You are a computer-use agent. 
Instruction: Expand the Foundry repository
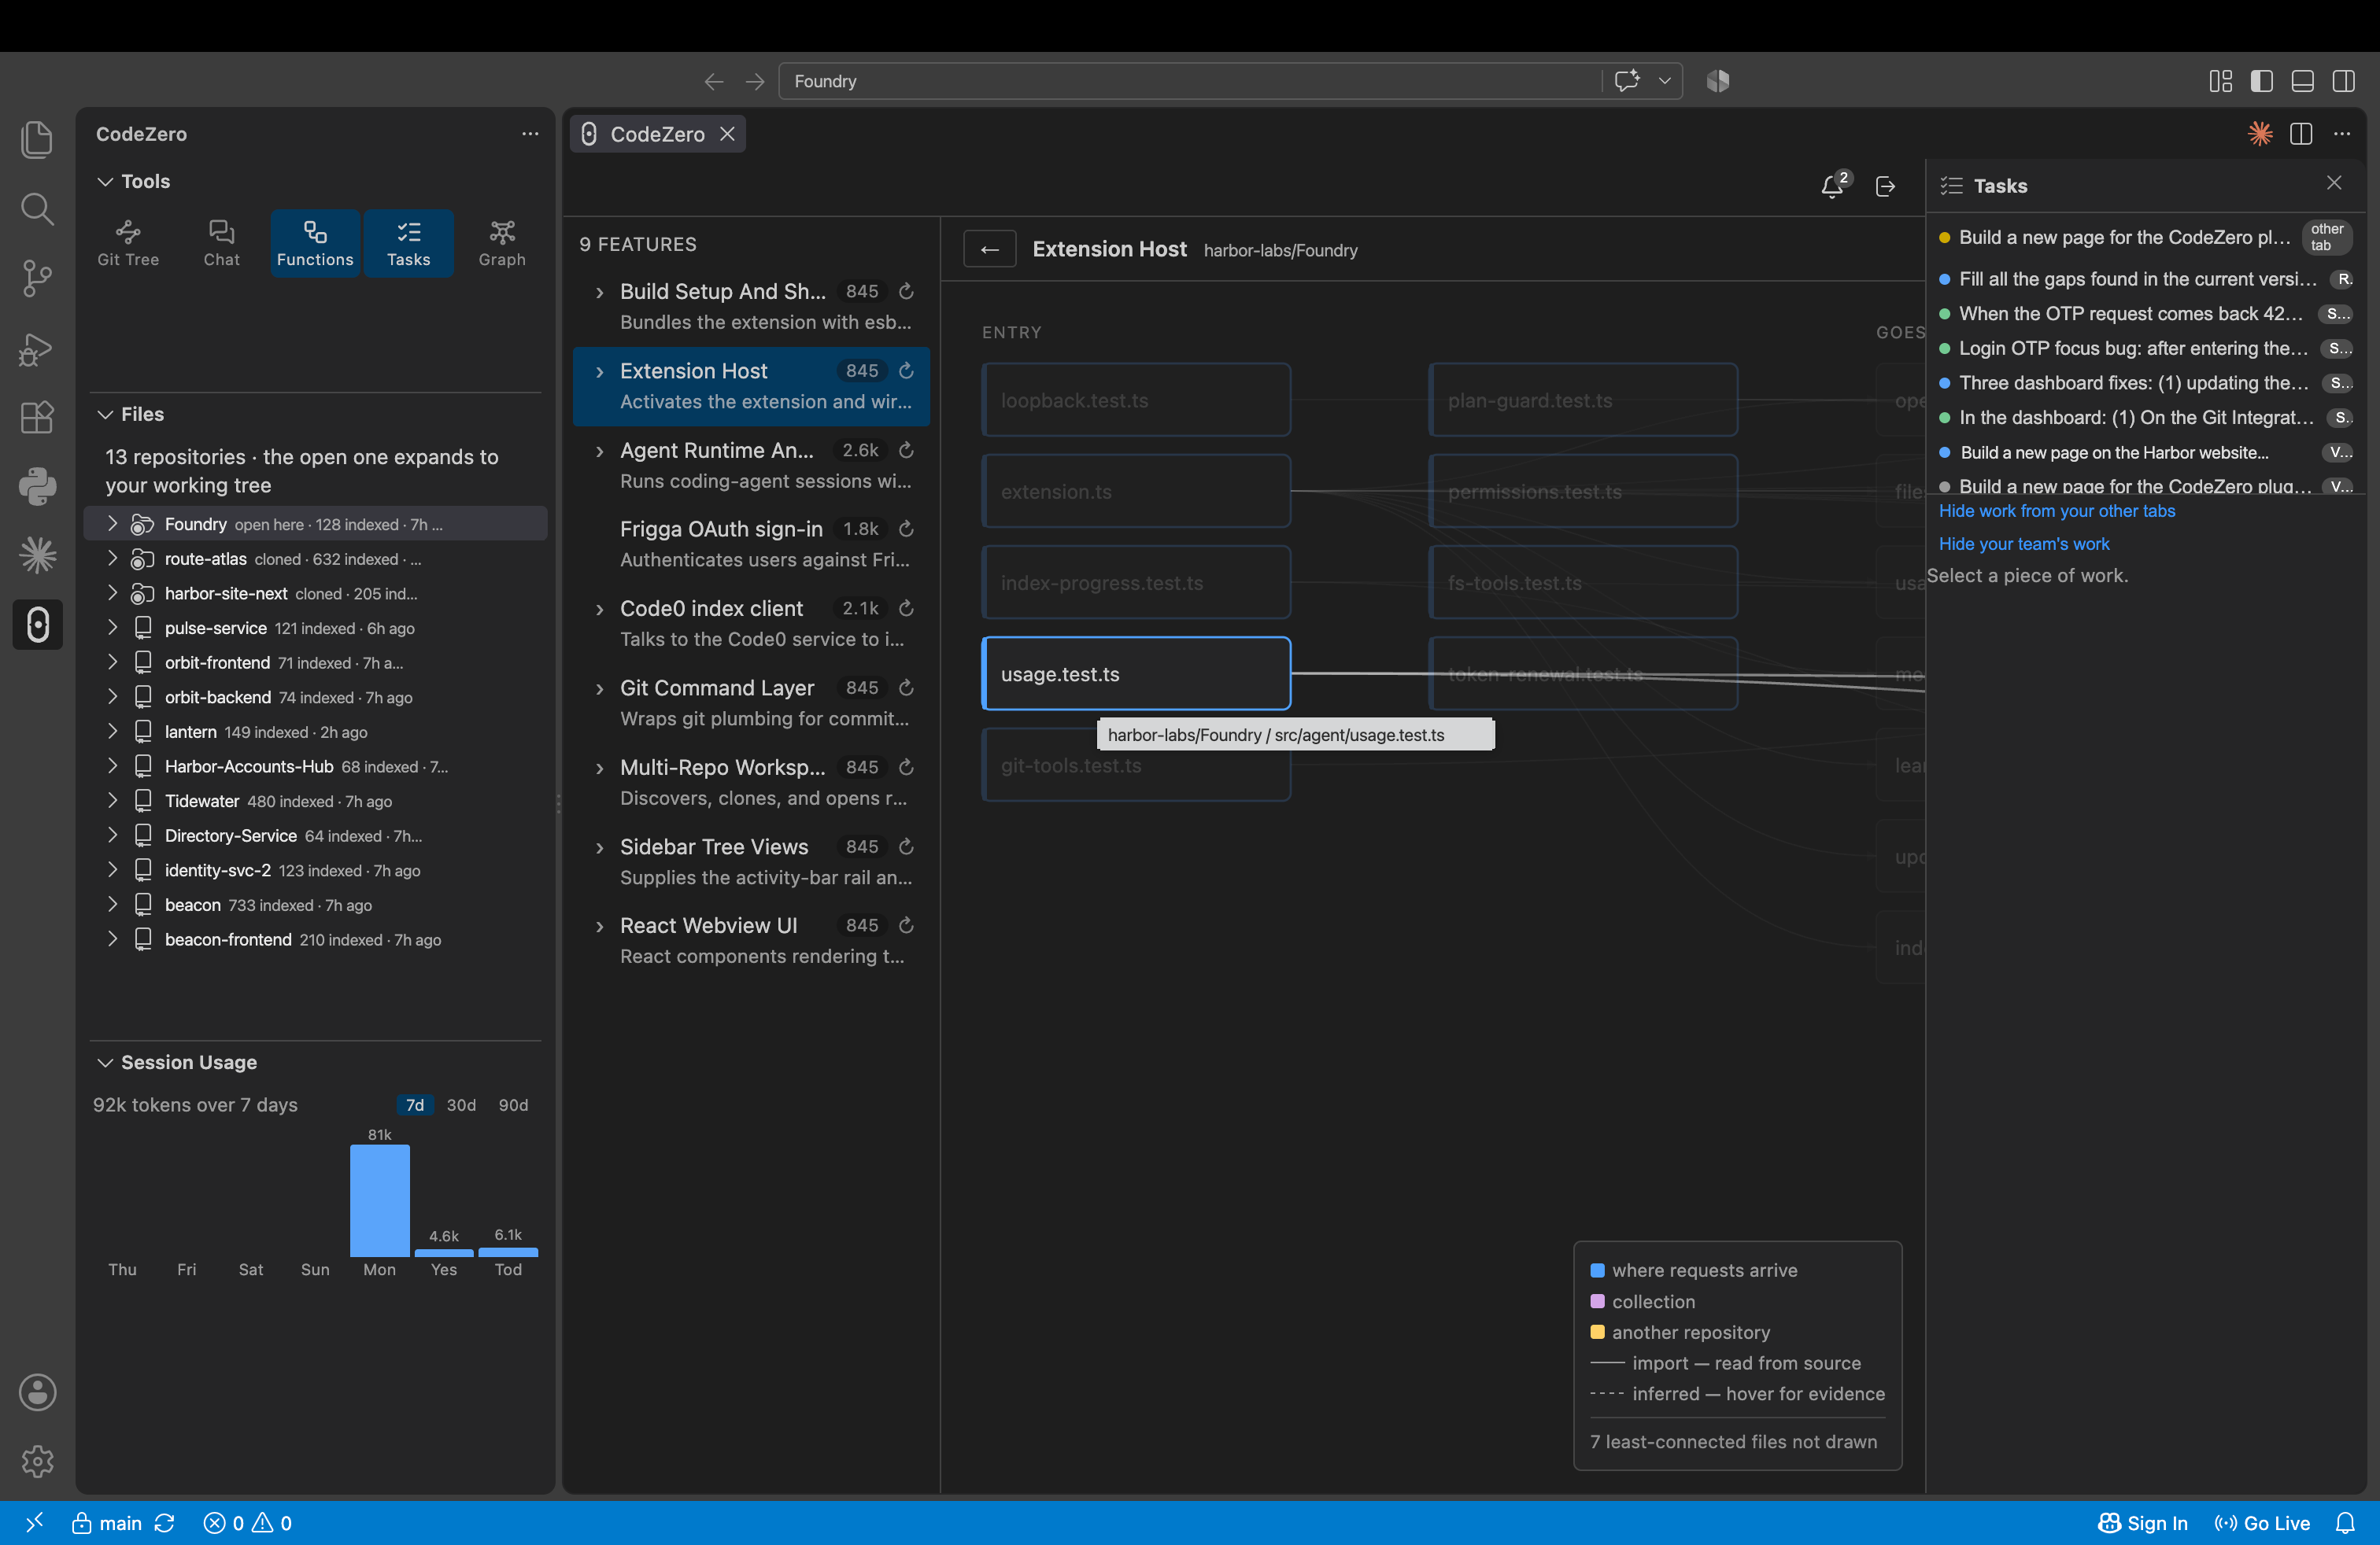pos(112,524)
